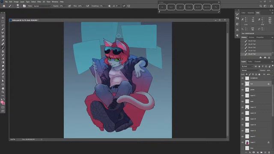The image size is (274, 154).
Task: Add layer mask at Layers panel bottom
Action: coord(254,152)
